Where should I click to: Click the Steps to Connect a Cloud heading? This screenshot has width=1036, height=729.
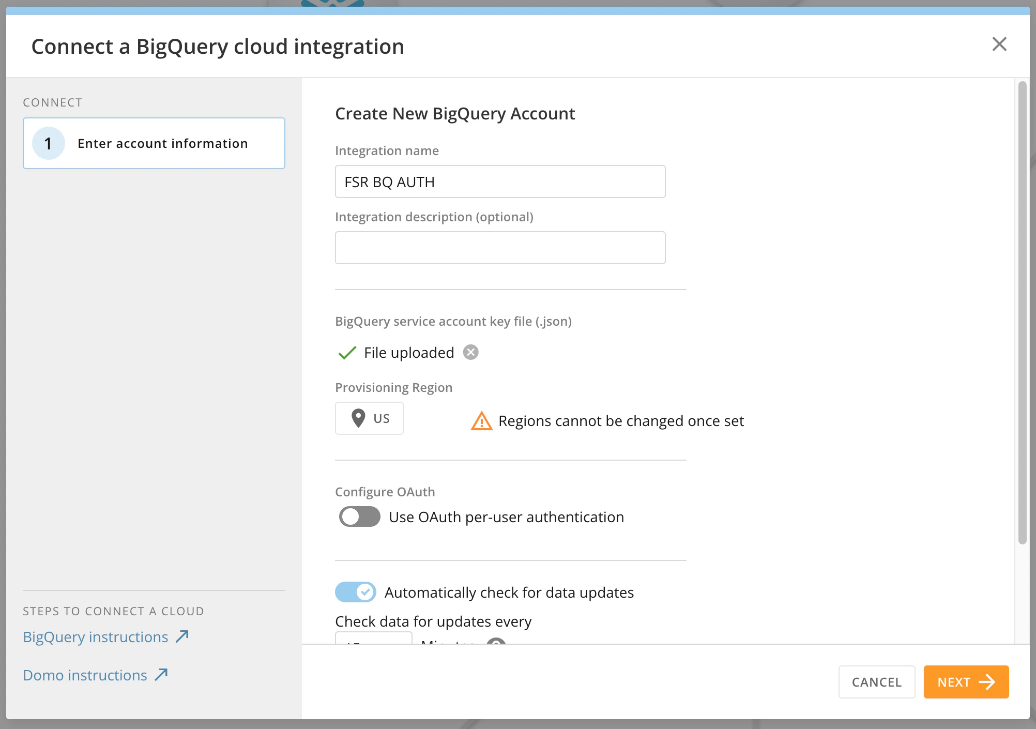(114, 611)
